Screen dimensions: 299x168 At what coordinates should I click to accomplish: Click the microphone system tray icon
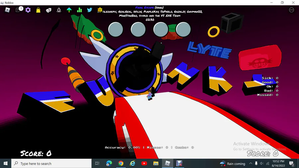pyautogui.click(x=256, y=163)
